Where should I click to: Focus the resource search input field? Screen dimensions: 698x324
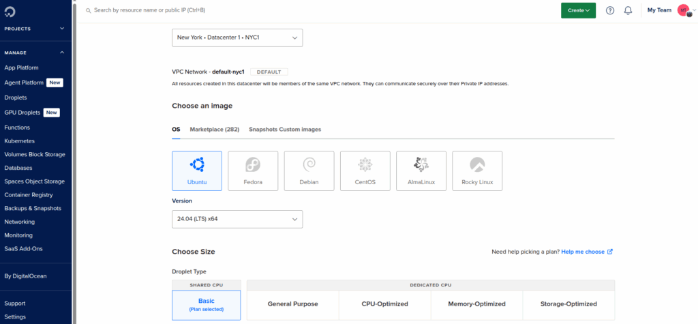[x=149, y=10]
